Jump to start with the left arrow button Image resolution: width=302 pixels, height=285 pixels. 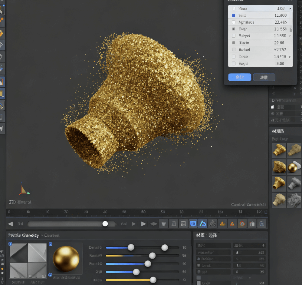[11, 224]
